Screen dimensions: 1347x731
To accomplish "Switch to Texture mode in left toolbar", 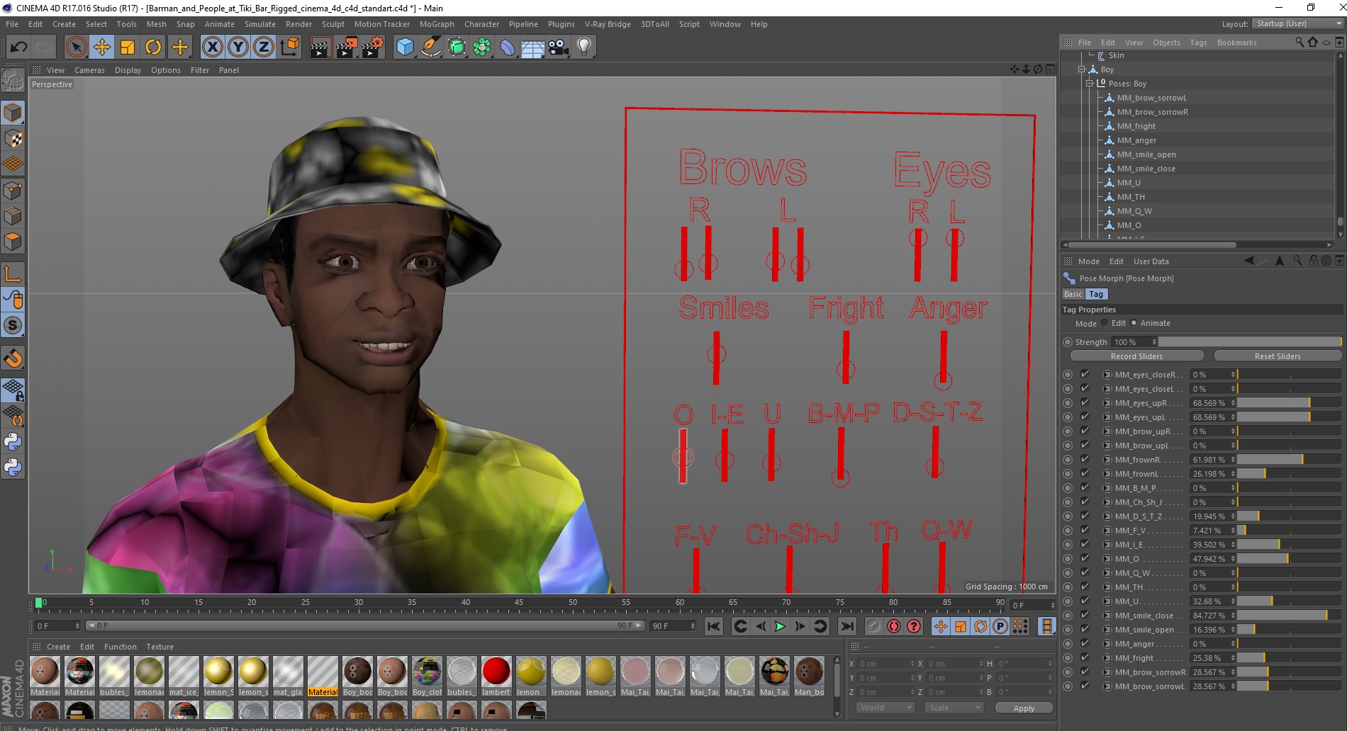I will click(x=13, y=139).
